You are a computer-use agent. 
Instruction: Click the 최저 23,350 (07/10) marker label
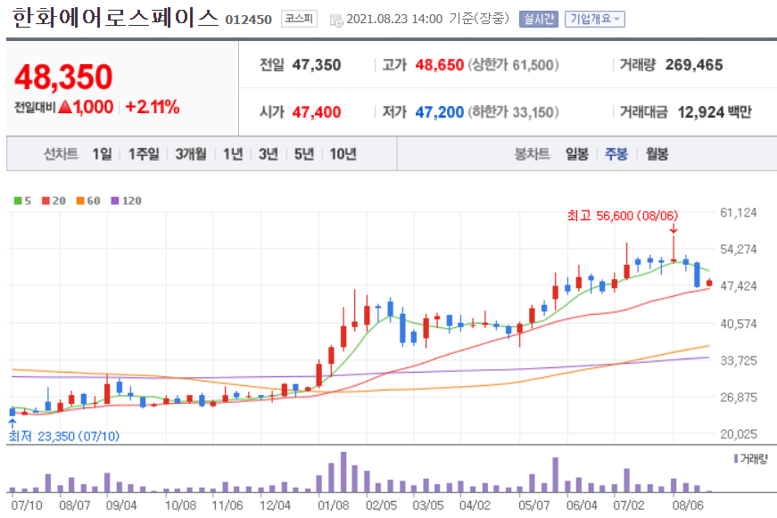coord(64,436)
